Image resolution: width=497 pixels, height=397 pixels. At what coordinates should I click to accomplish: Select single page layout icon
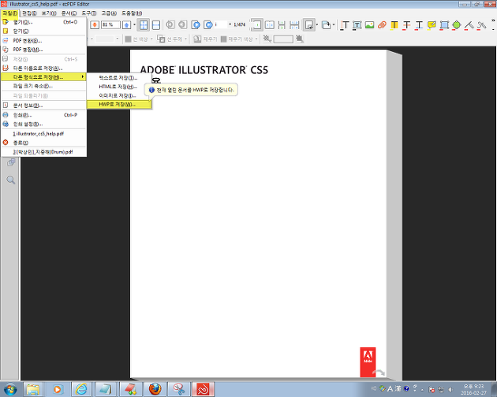point(256,24)
